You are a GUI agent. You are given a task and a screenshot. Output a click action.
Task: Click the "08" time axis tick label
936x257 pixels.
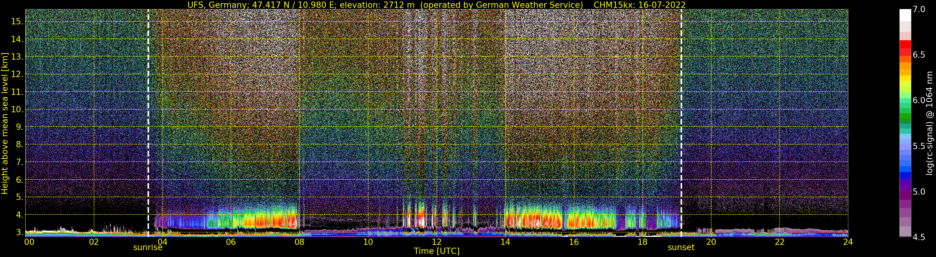point(299,242)
